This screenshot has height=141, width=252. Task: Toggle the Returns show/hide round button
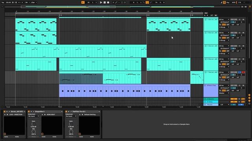tap(249, 98)
